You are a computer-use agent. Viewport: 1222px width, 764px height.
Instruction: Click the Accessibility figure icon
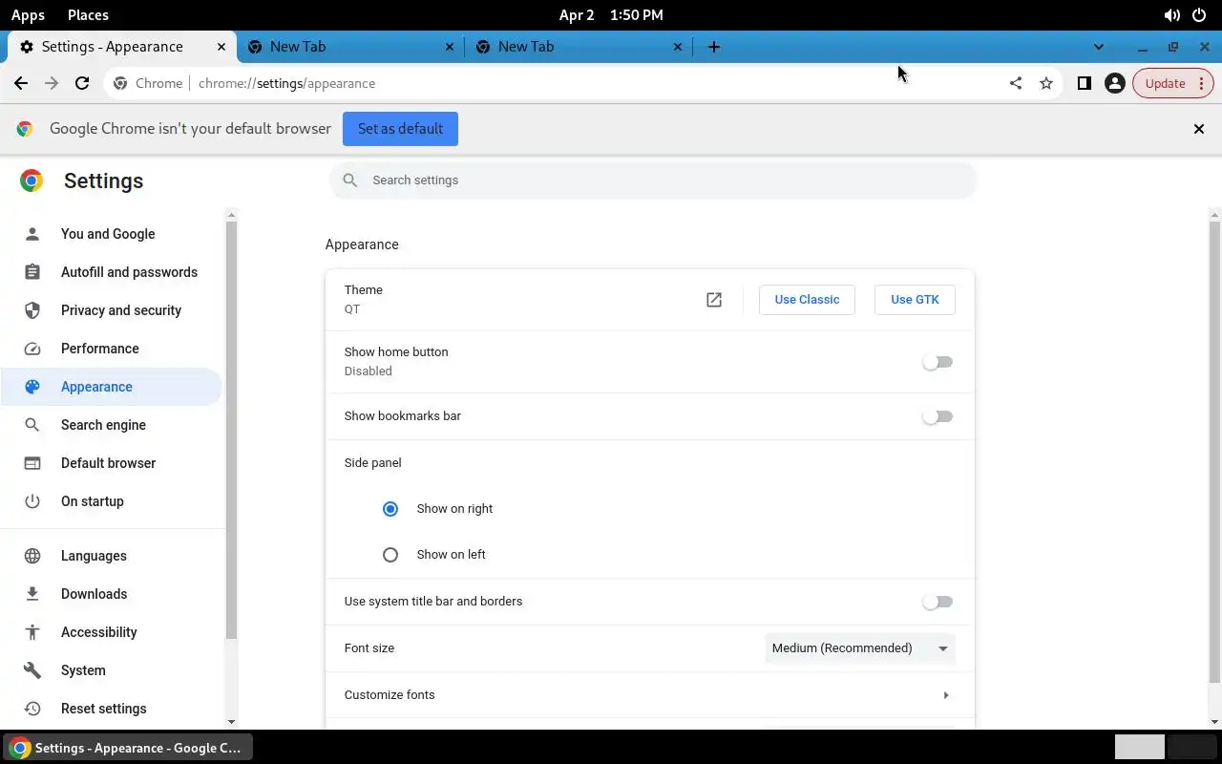pyautogui.click(x=32, y=632)
